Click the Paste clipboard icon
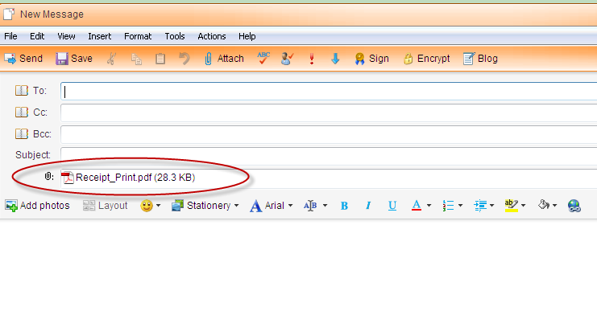The image size is (597, 315). pos(160,59)
